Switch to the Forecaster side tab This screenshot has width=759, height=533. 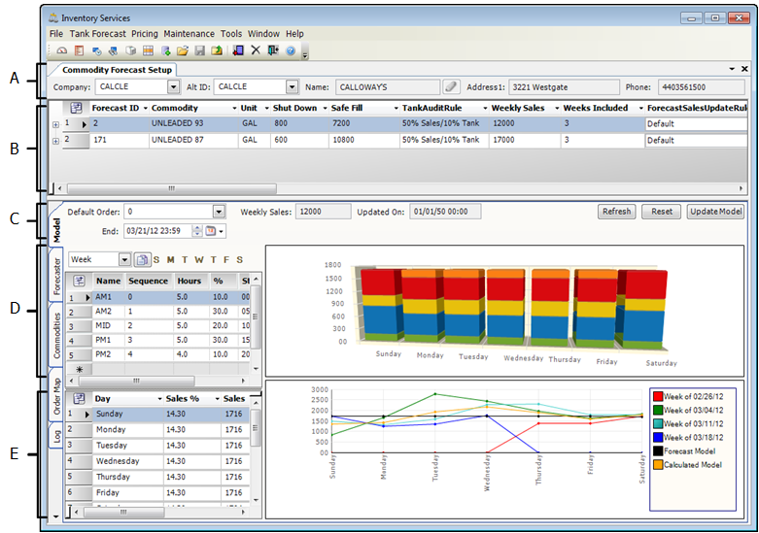[56, 275]
